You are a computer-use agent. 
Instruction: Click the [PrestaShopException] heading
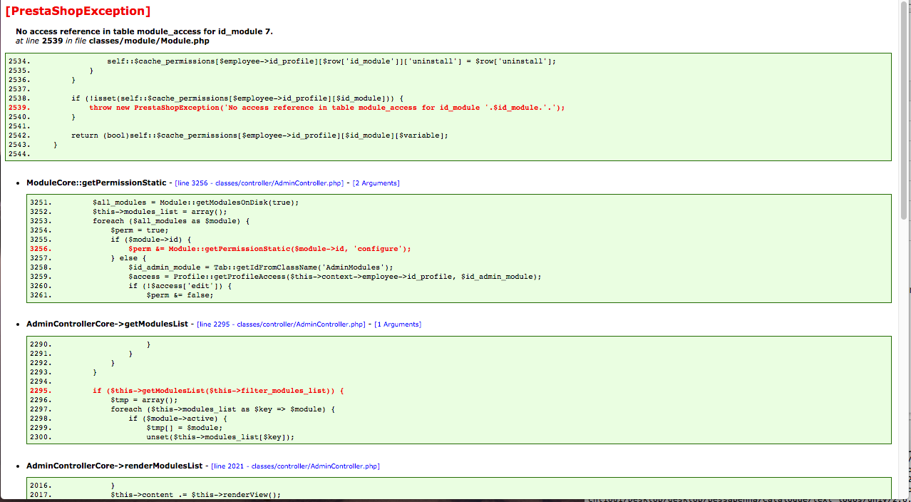point(77,11)
